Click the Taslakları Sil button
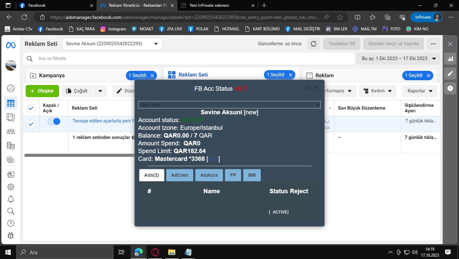 pos(342,44)
